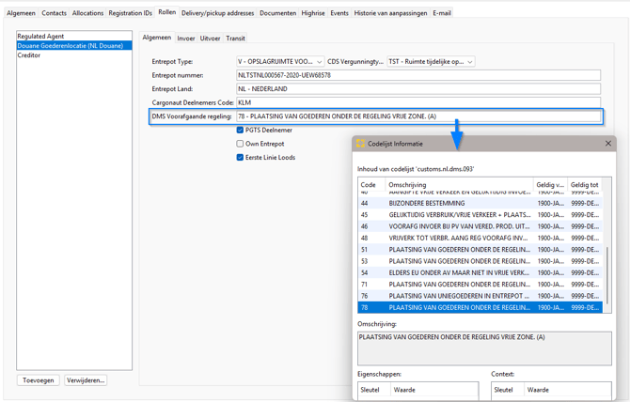Switch to the E-mail tab
The height and width of the screenshot is (402, 630).
[x=442, y=13]
